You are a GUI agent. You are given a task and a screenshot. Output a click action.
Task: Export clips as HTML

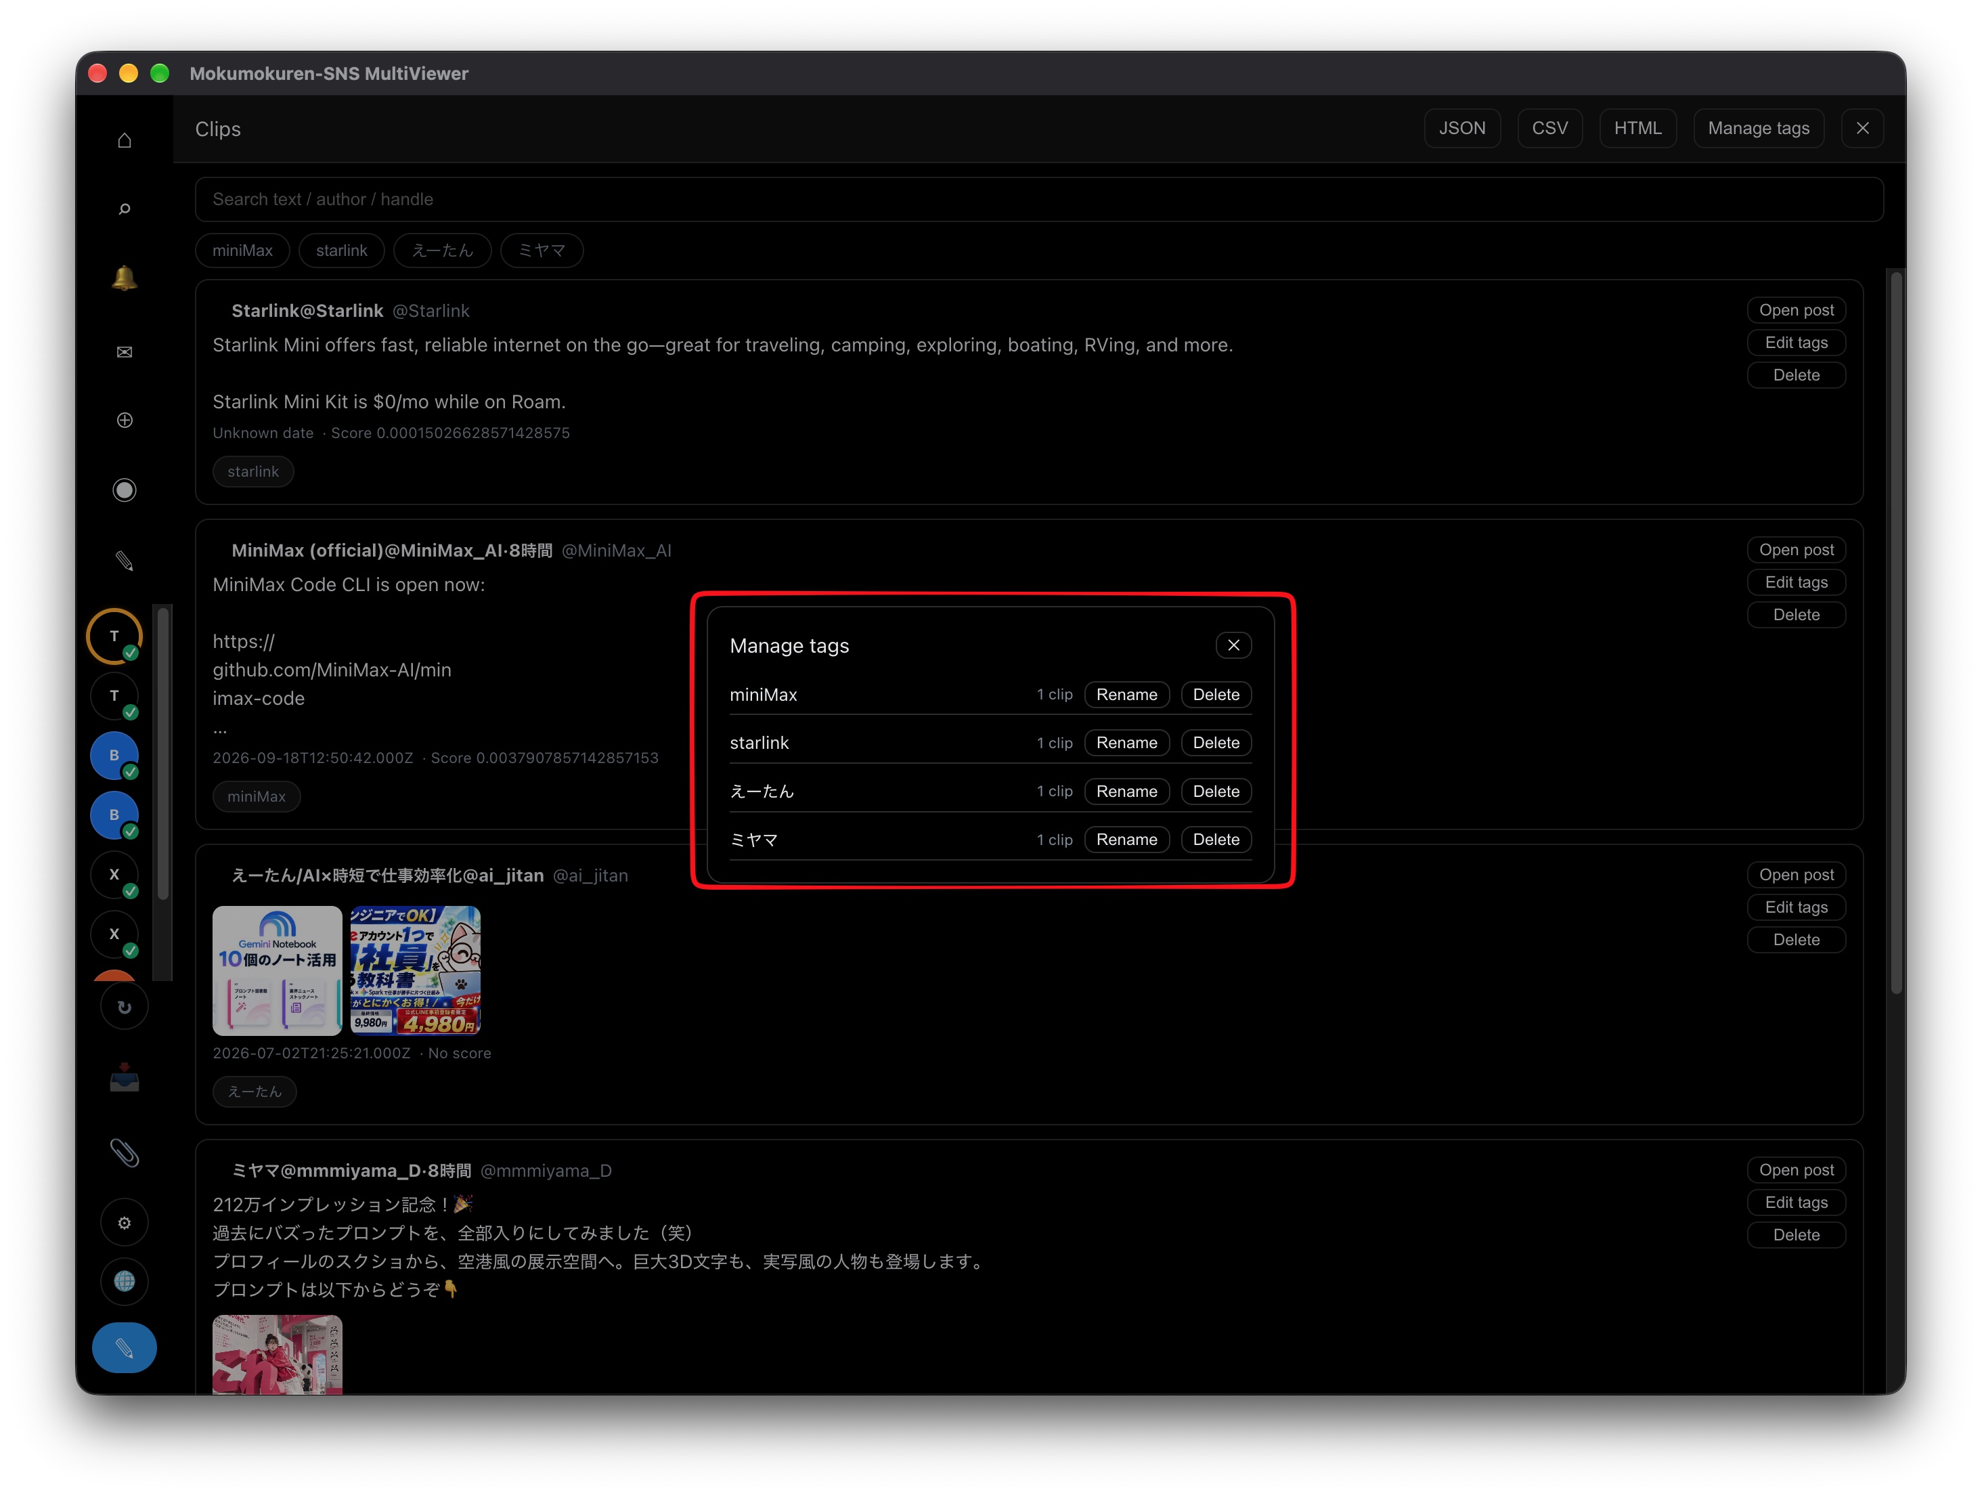1637,128
